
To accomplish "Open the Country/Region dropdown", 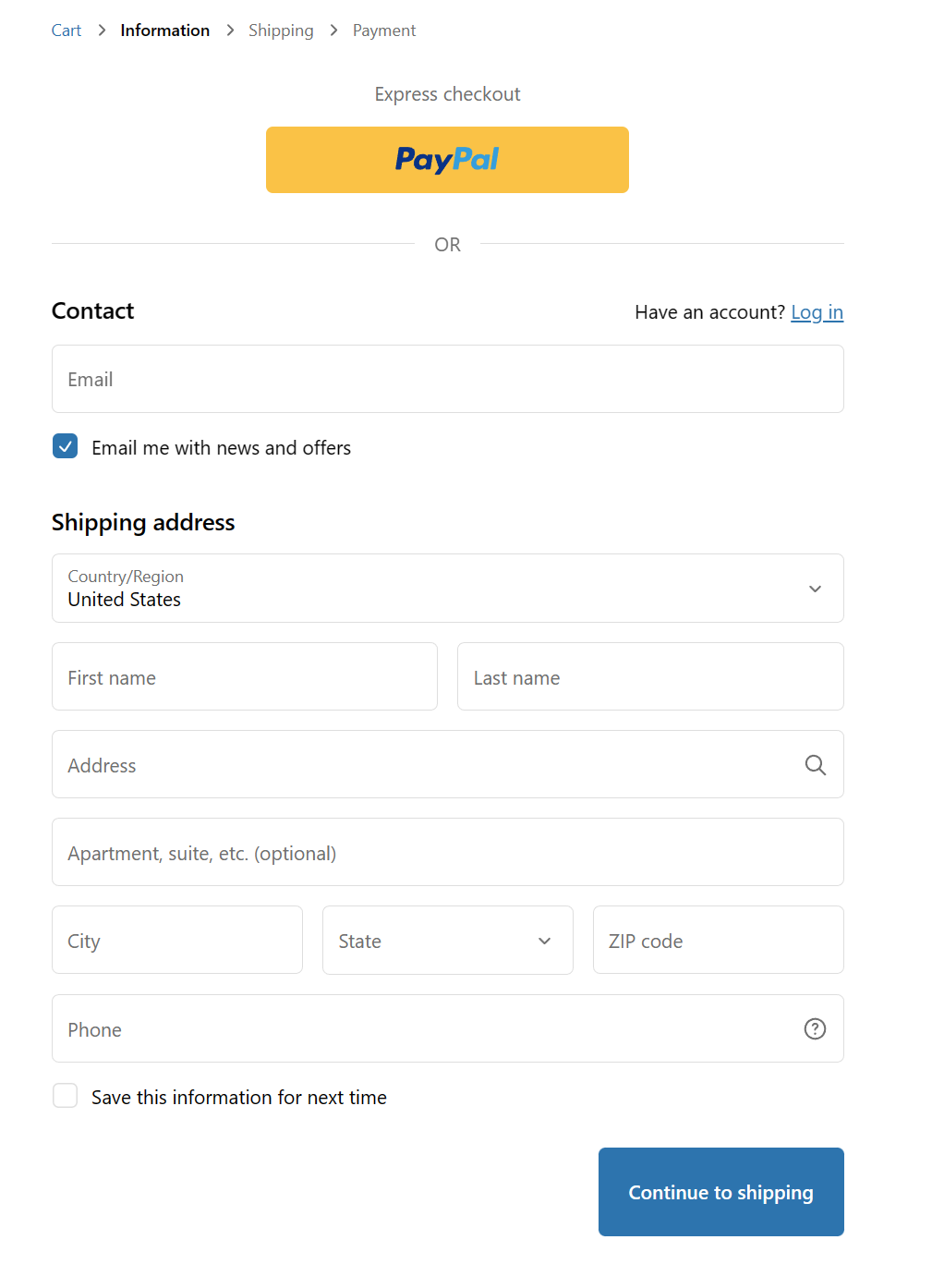I will pos(447,589).
